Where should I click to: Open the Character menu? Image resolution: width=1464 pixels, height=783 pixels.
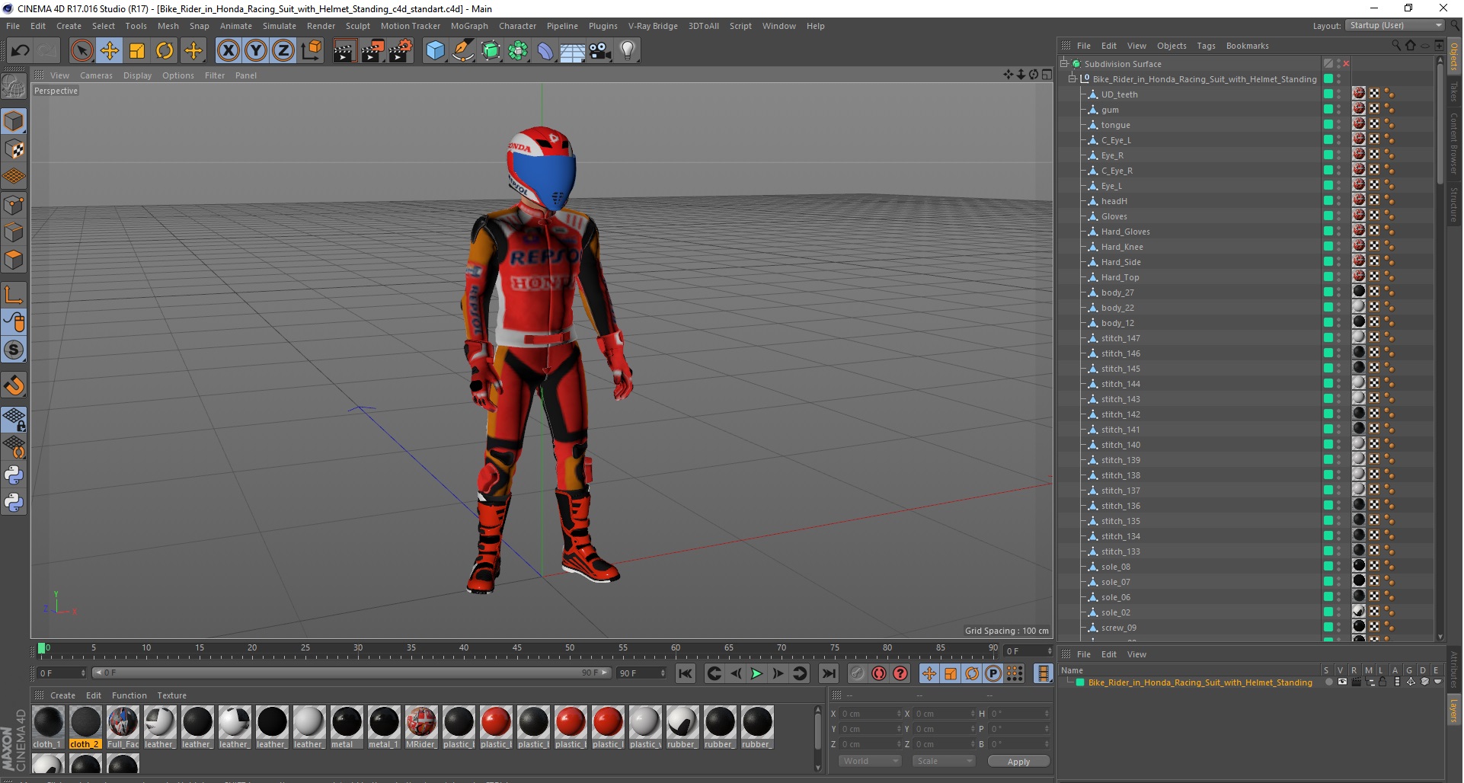[x=517, y=26]
